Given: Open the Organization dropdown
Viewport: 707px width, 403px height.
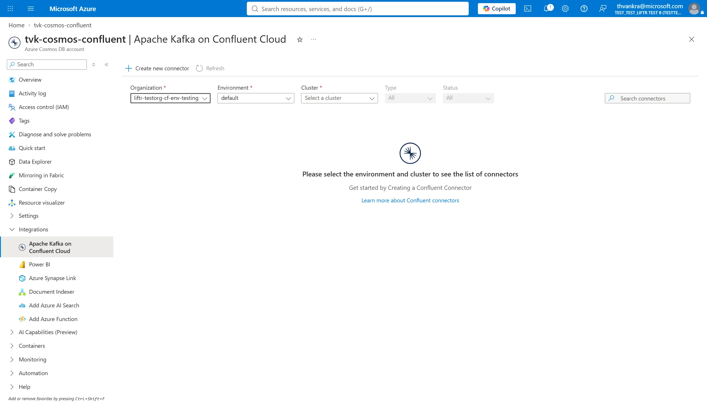Looking at the screenshot, I should pyautogui.click(x=170, y=98).
